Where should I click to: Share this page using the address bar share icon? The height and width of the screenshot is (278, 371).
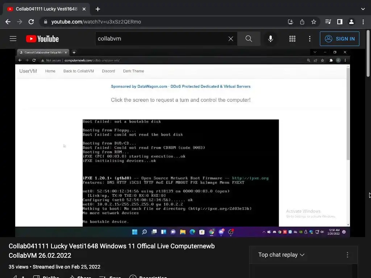tap(302, 22)
